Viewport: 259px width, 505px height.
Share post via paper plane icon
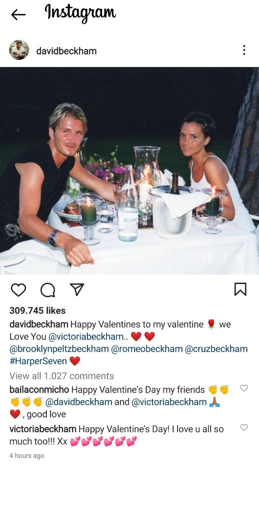77,290
